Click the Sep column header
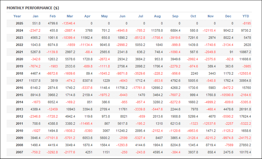Image resolution: width=262 pixels, height=159 pixels. pyautogui.click(x=175, y=16)
